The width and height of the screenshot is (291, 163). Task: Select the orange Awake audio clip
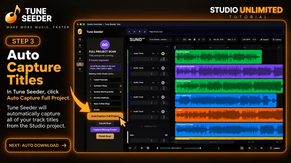[x=229, y=115]
